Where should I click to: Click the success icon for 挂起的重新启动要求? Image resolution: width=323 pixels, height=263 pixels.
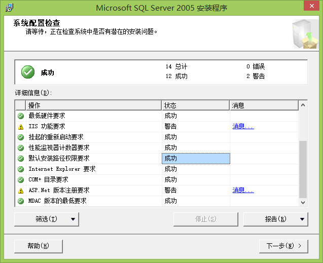coord(21,137)
